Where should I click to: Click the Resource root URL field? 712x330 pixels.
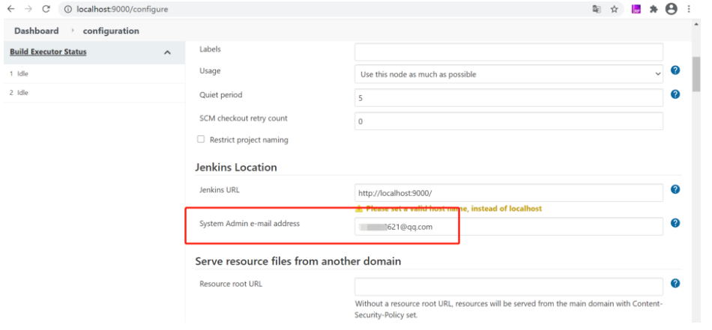point(509,287)
